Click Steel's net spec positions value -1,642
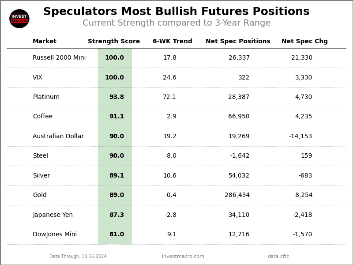 (x=240, y=156)
